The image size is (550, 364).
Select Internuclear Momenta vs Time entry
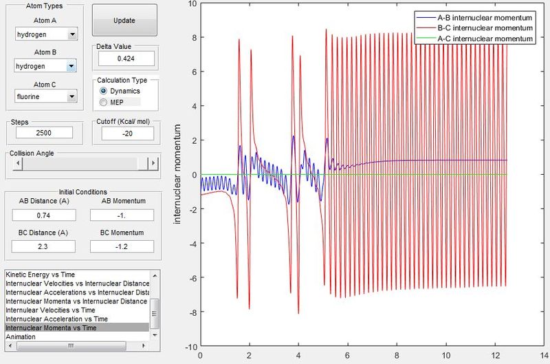click(77, 328)
